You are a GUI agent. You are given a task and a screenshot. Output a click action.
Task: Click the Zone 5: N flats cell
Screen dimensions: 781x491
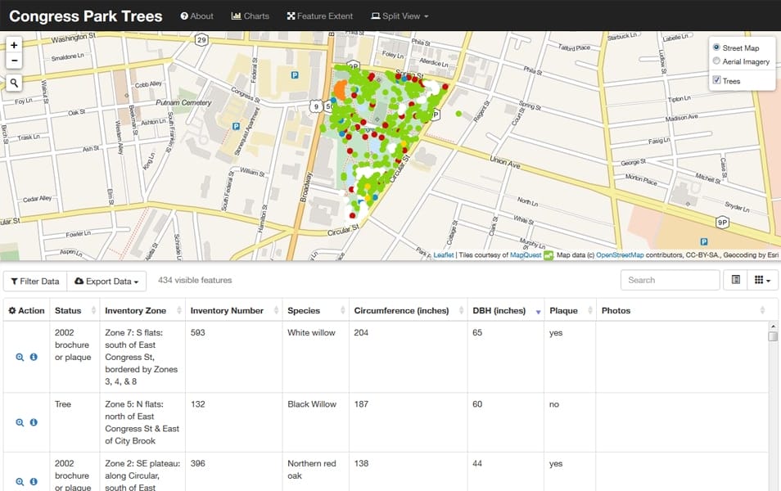(142, 422)
